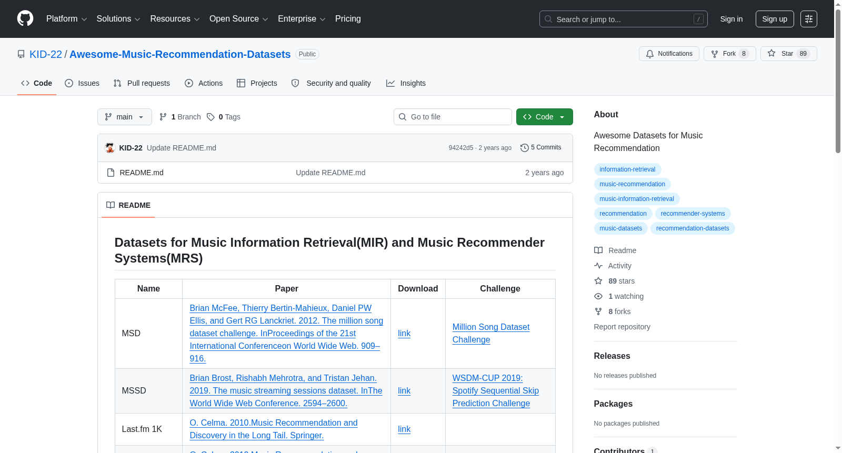The image size is (842, 453).
Task: Switch to the Actions tab
Action: click(x=204, y=83)
